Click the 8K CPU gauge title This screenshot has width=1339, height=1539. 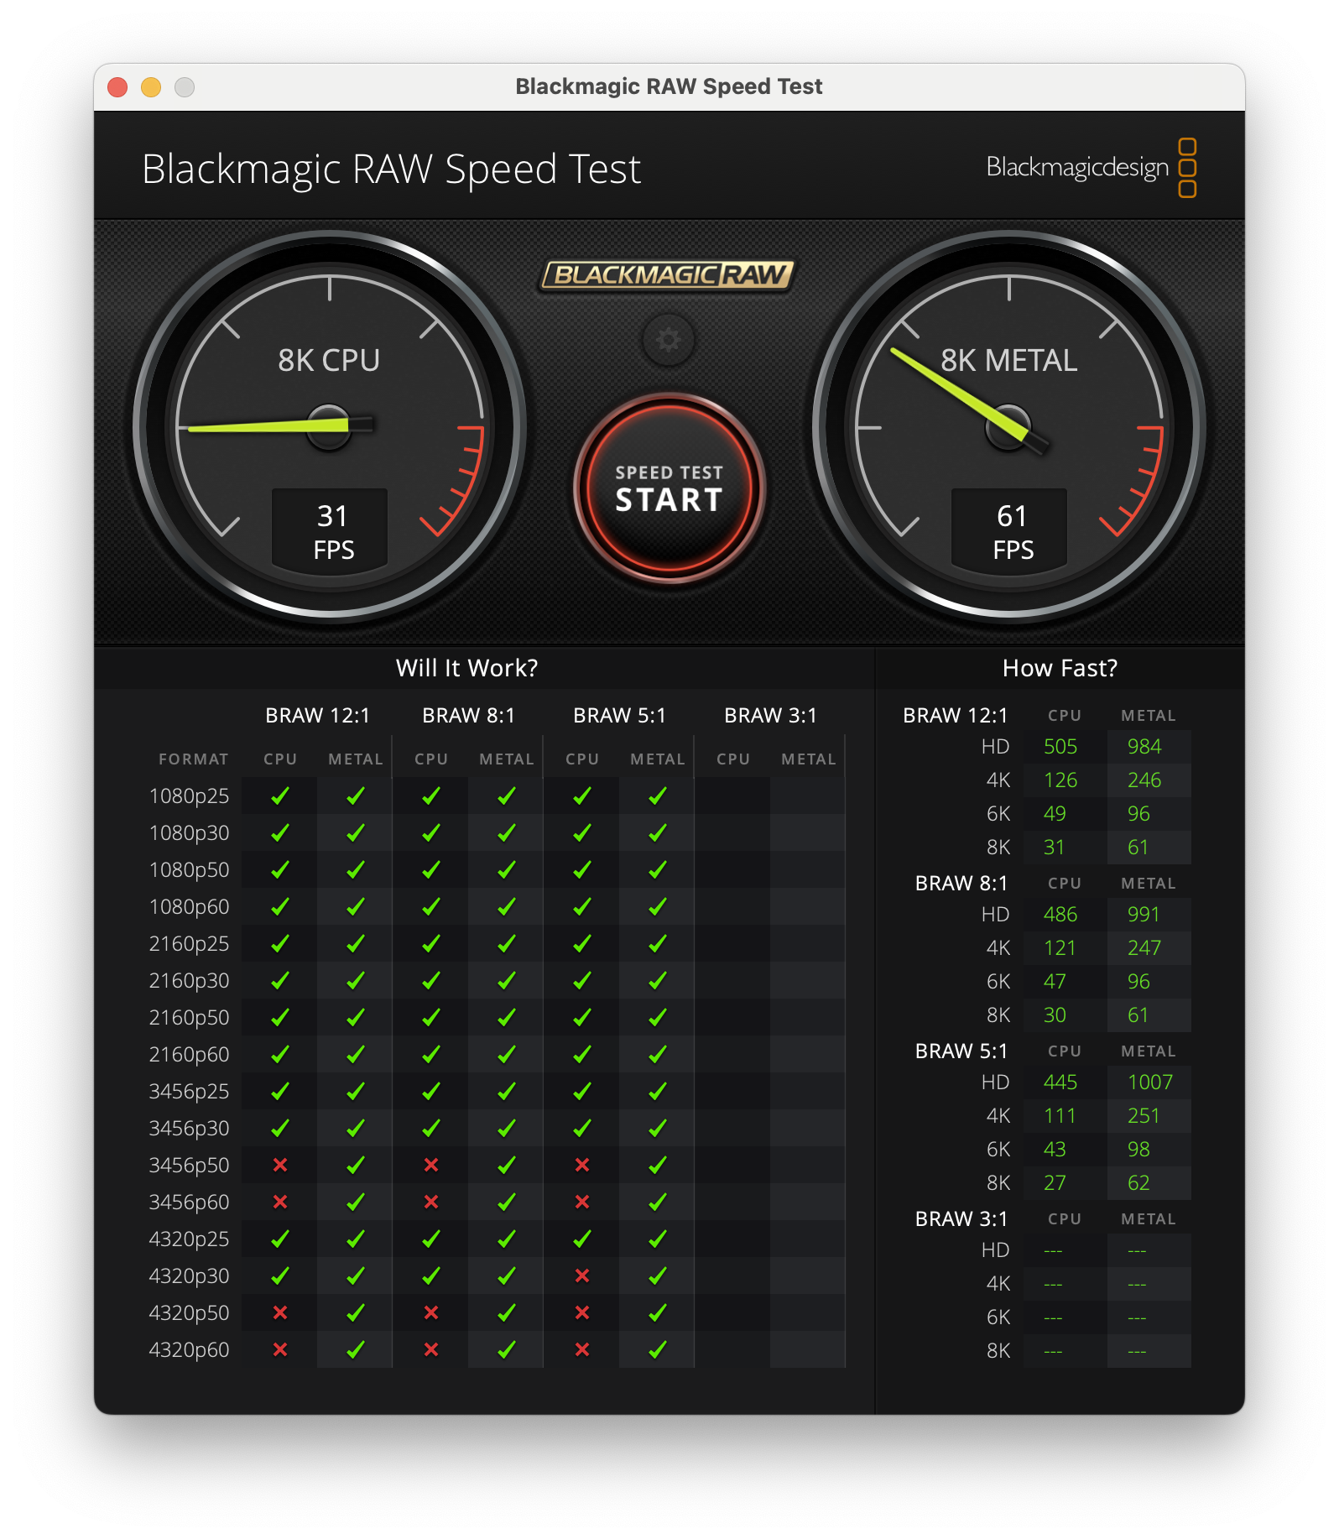[329, 361]
